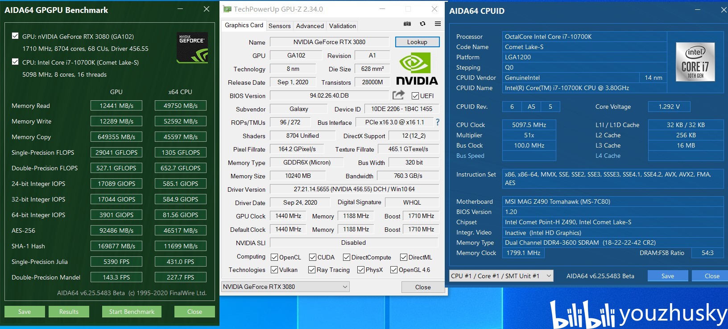Click Save in AIDA64 CPUID
The width and height of the screenshot is (728, 329).
coord(668,276)
